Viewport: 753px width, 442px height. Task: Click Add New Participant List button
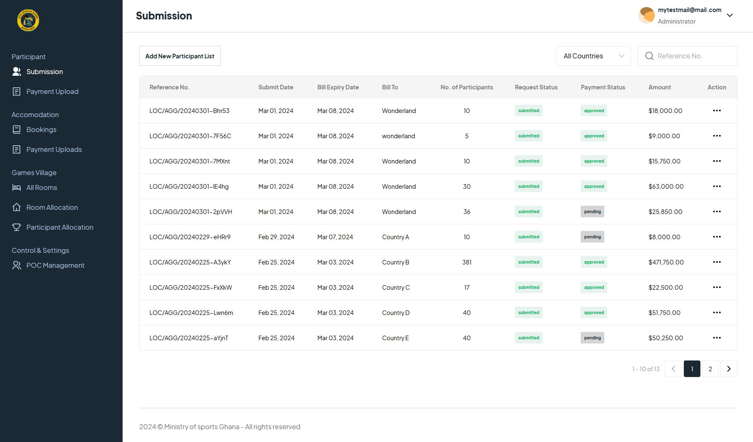(180, 56)
